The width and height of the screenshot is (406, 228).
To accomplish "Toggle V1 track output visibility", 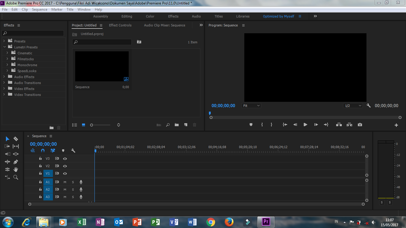I will [65, 174].
